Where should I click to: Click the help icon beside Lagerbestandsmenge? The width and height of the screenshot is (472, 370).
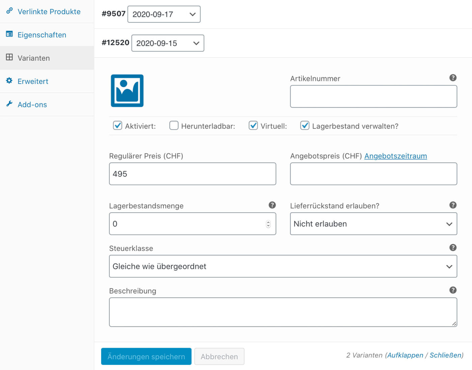tap(272, 205)
